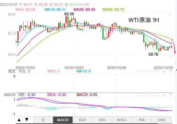Click the 高 60.28 high price in header
Screen dimensions: 177x124
coord(41,4)
